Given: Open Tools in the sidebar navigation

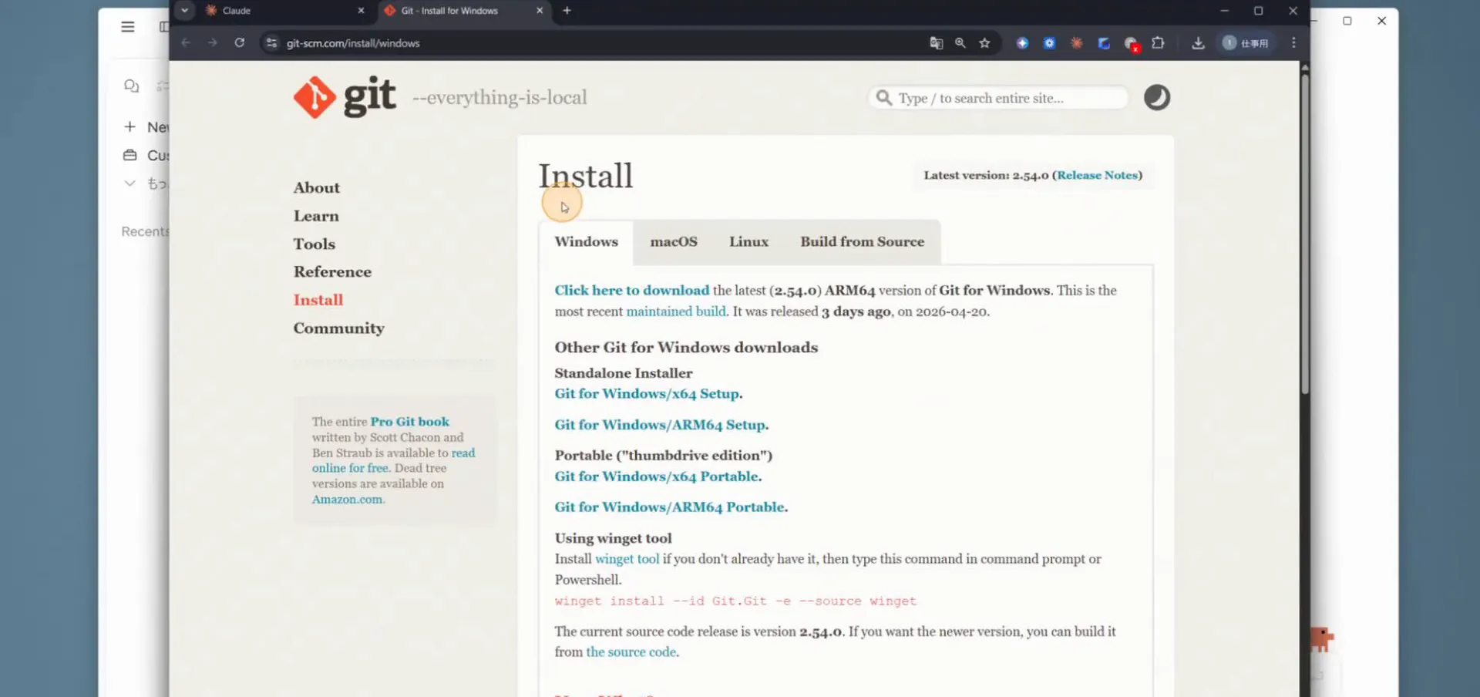Looking at the screenshot, I should (314, 244).
